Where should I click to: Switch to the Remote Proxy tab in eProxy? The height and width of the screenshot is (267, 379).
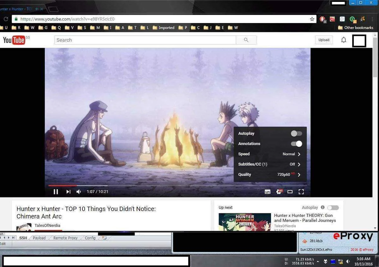click(65, 238)
